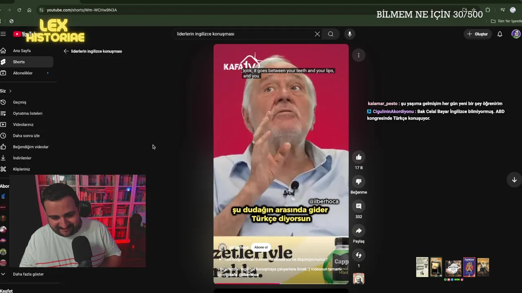
Task: Open the Chrome extensions puzzle icon
Action: point(488,10)
